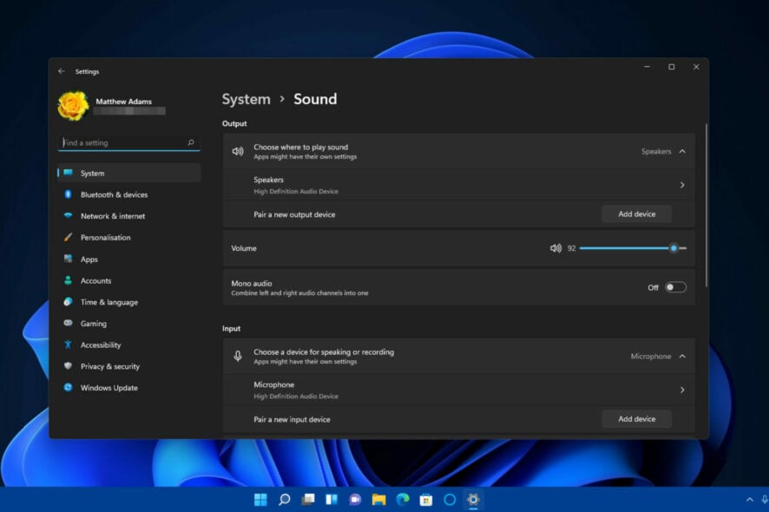Expand the Speakers output device details

coord(682,184)
